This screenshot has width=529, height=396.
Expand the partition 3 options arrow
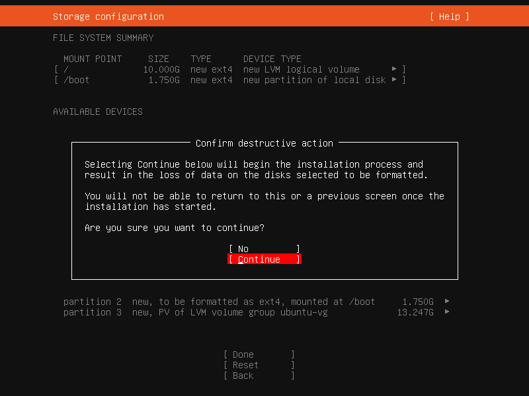point(446,312)
